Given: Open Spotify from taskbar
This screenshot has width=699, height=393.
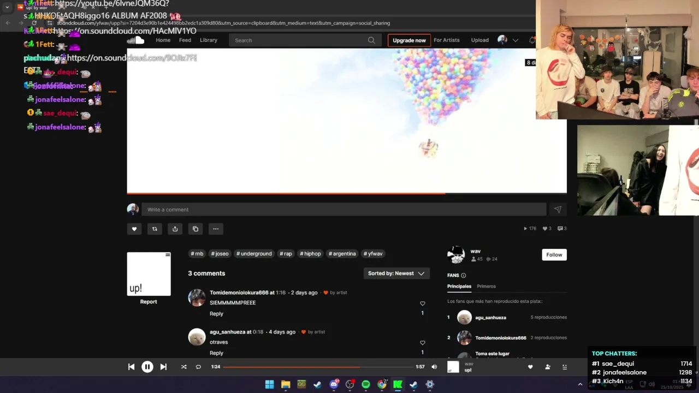Looking at the screenshot, I should pos(366,384).
